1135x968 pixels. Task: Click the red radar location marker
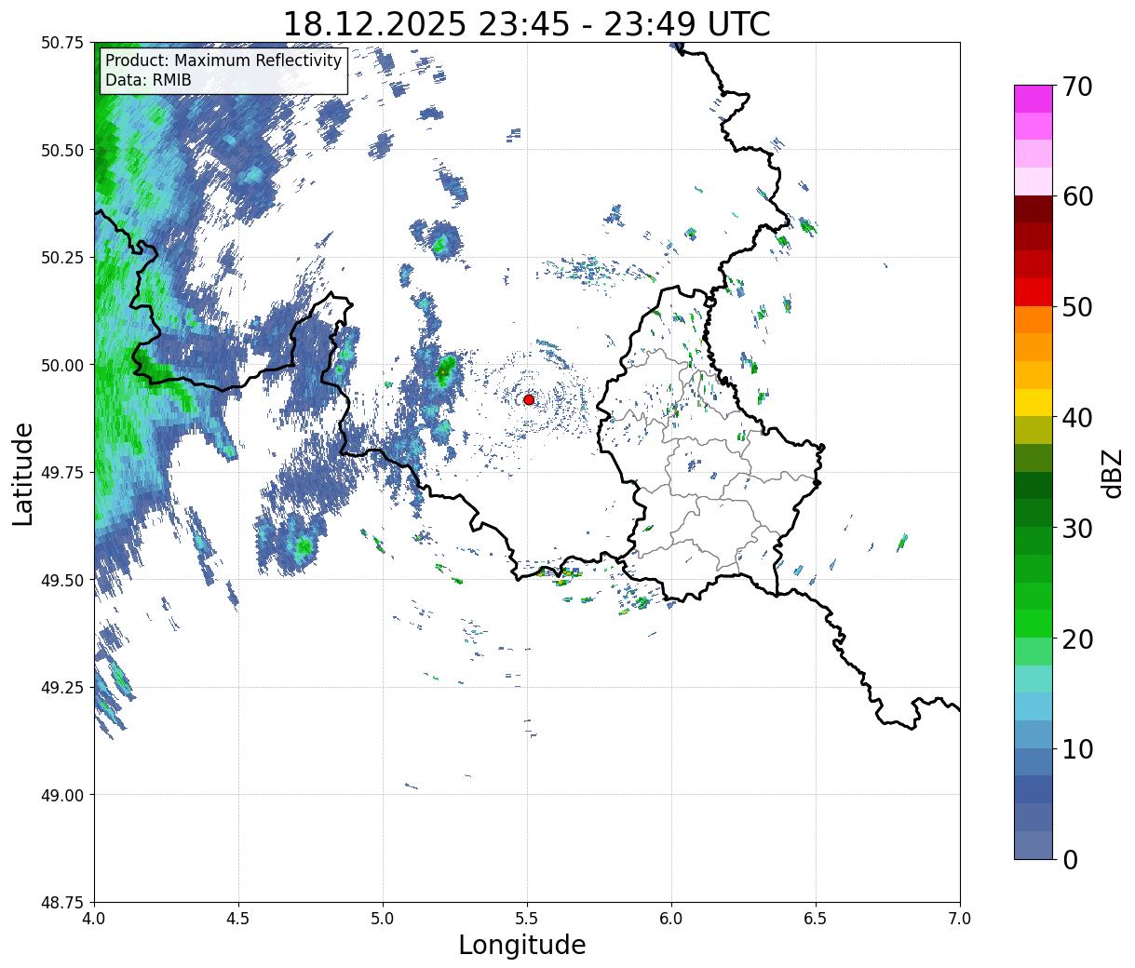529,399
